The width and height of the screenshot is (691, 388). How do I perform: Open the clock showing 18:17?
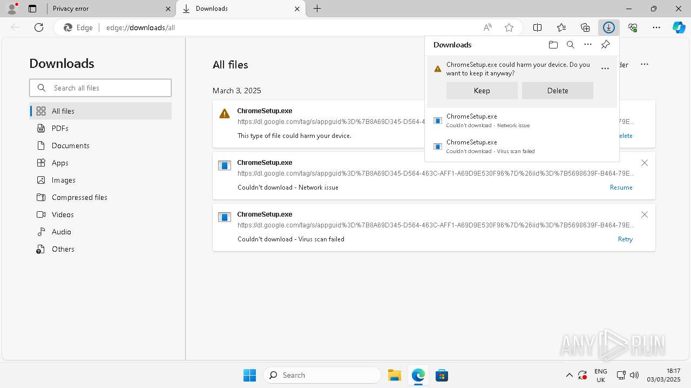[x=665, y=375]
